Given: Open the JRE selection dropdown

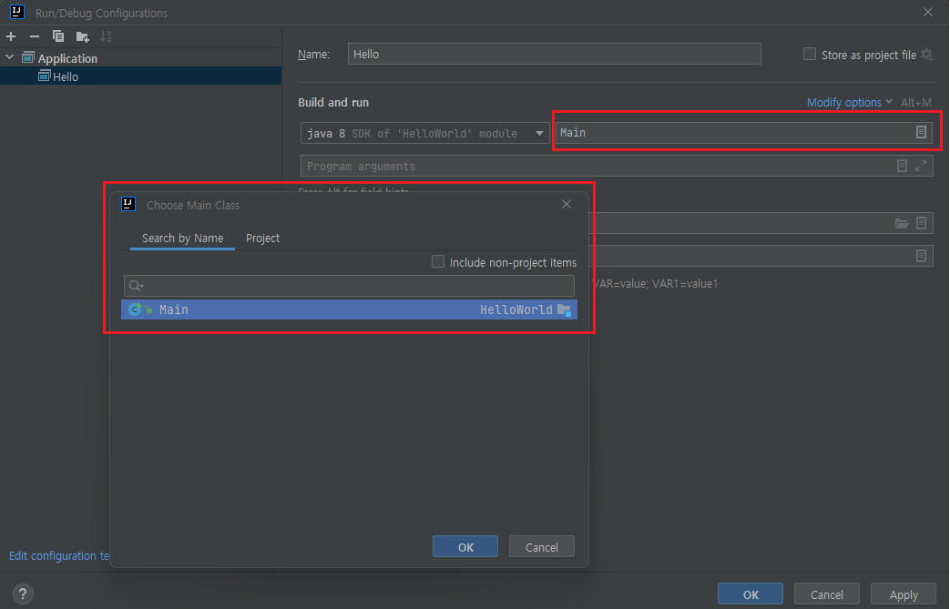Looking at the screenshot, I should [537, 132].
